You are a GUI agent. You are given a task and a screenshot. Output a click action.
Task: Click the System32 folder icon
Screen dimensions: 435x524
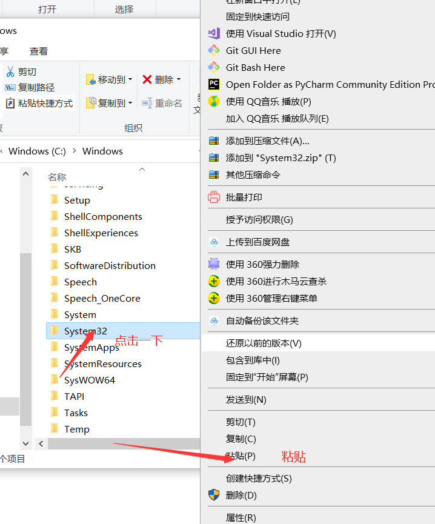[x=55, y=331]
